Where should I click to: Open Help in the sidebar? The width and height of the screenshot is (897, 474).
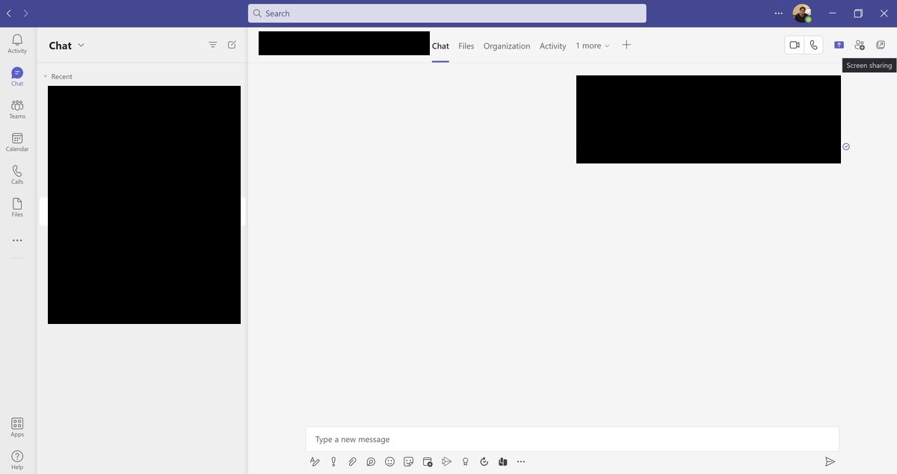(17, 460)
